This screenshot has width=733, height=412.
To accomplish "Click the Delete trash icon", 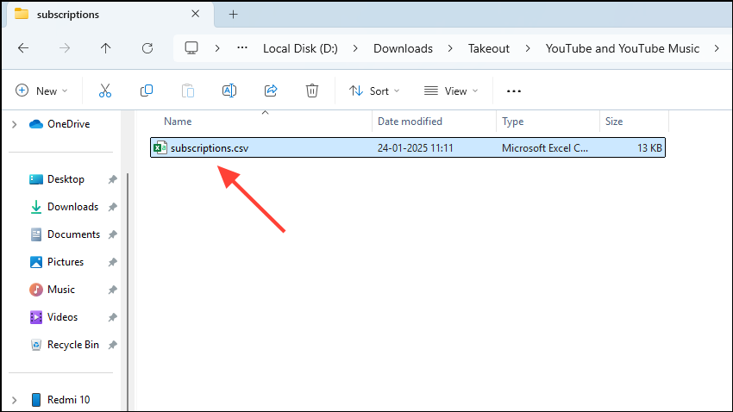I will point(312,91).
